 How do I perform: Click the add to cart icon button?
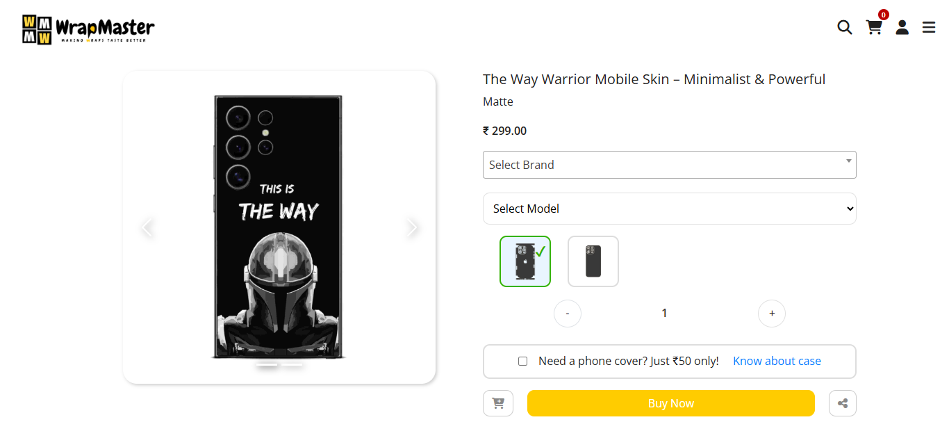point(498,403)
